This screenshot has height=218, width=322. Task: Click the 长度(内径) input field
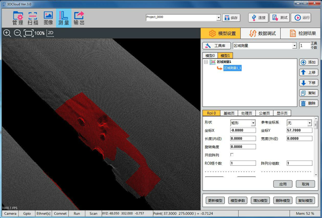[243, 139]
